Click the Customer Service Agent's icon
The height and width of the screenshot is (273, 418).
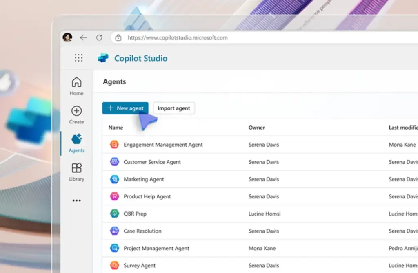click(115, 162)
